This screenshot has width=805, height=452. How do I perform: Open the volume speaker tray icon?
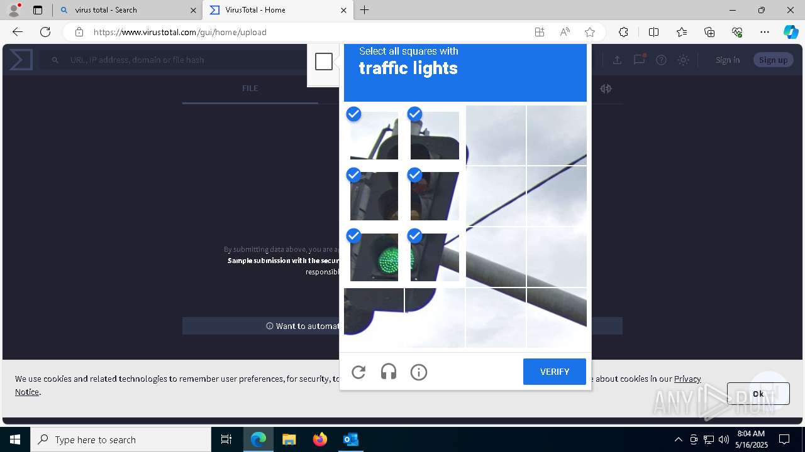pyautogui.click(x=724, y=439)
